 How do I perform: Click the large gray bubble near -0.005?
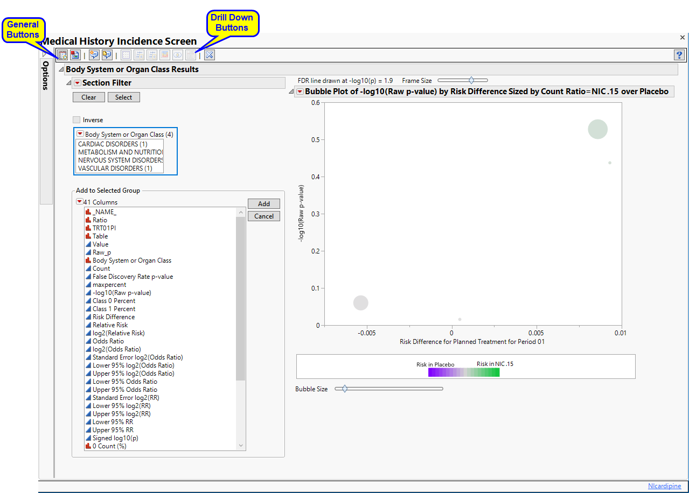[360, 303]
